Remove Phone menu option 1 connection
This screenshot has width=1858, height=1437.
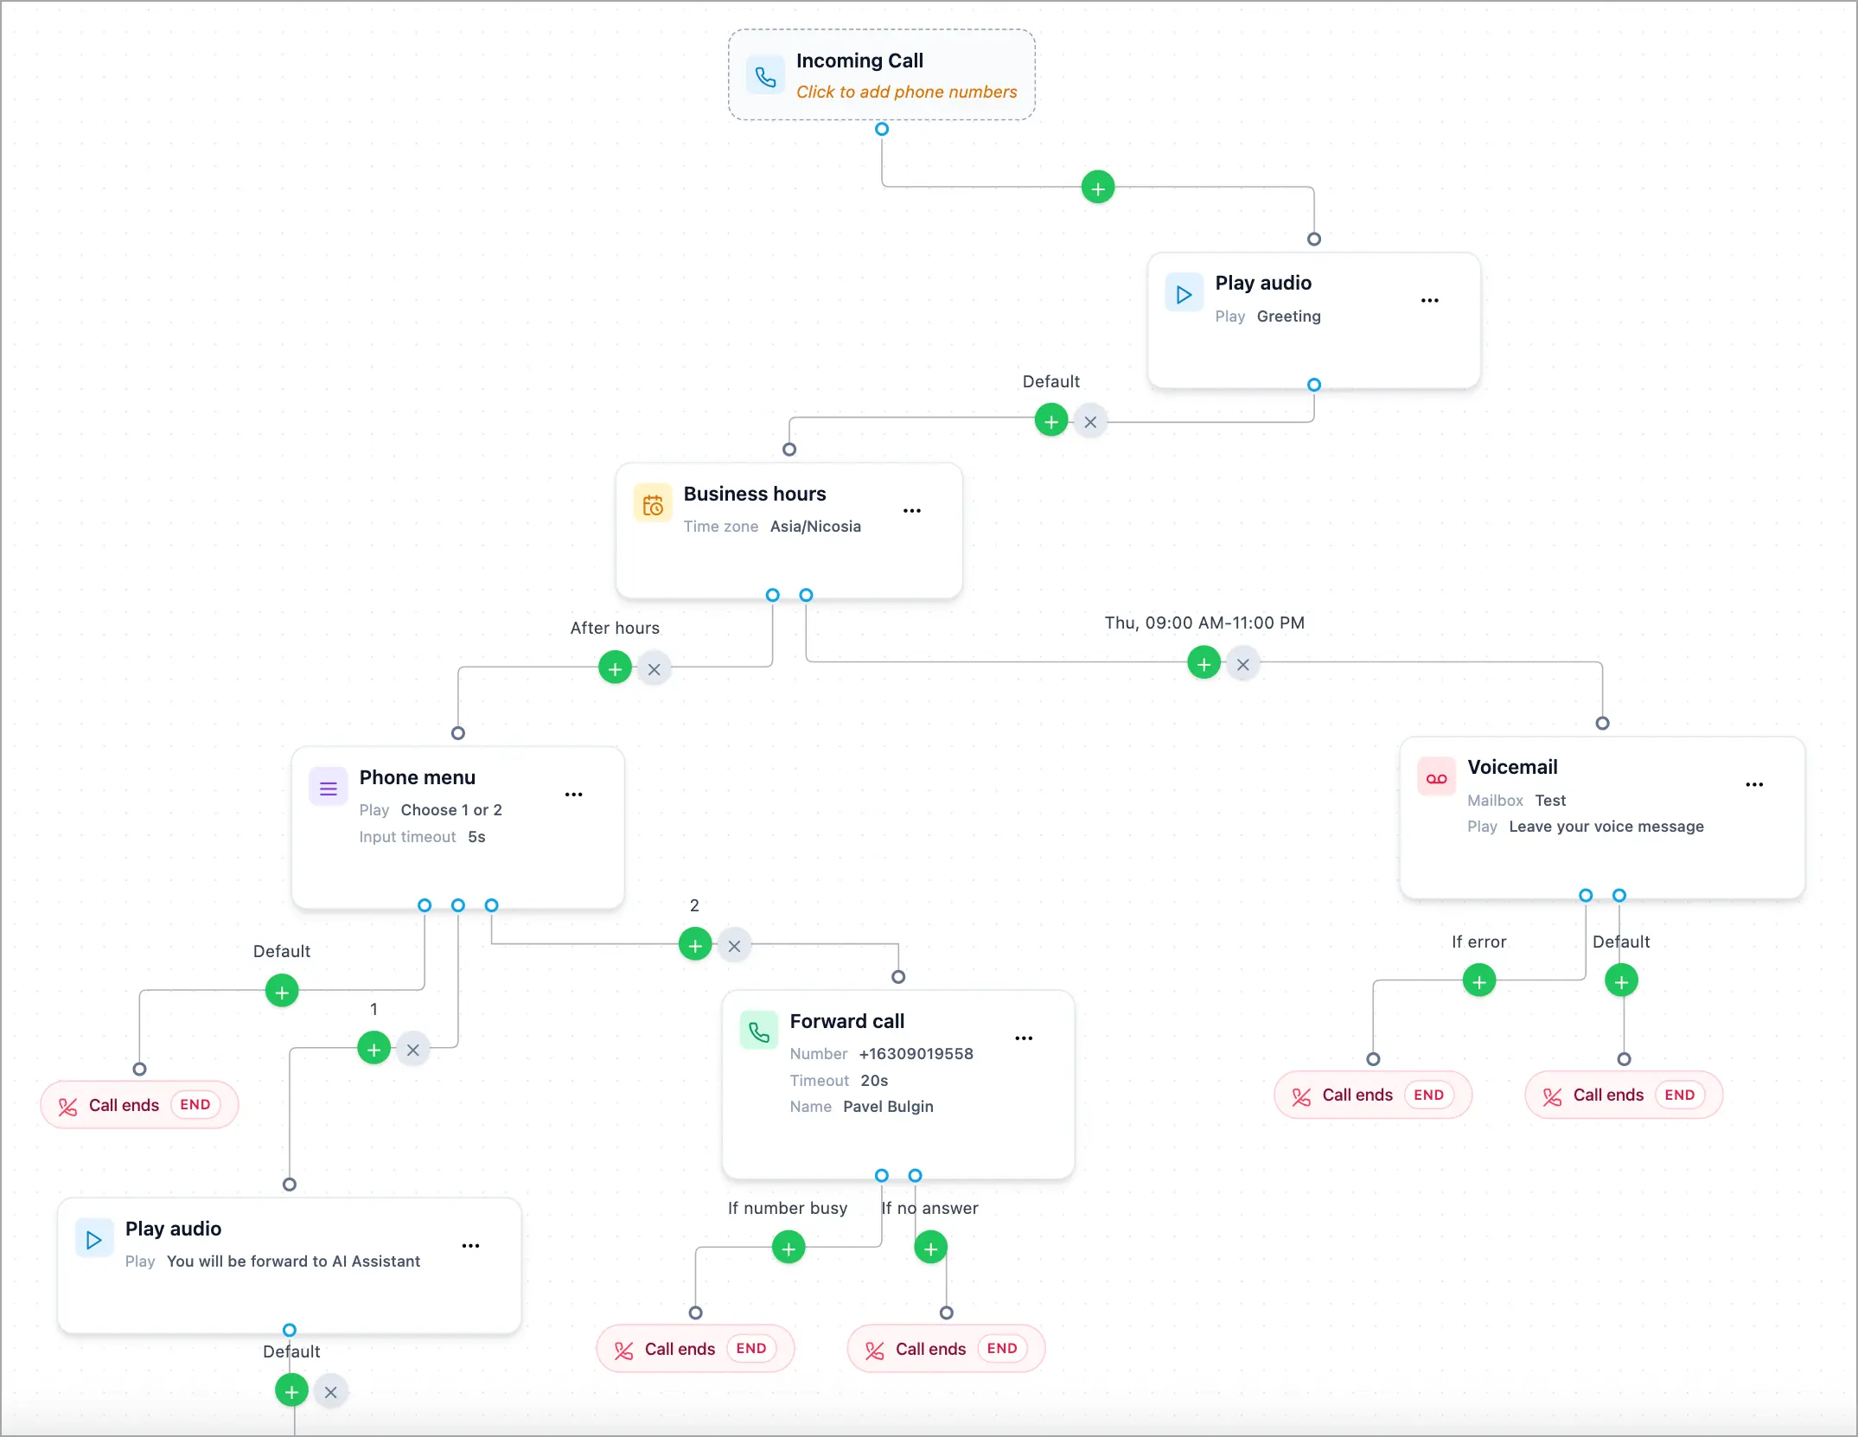[413, 1050]
